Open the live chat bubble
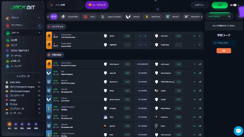 coord(238,131)
